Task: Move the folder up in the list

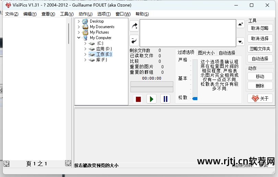Action: pyautogui.click(x=241, y=24)
